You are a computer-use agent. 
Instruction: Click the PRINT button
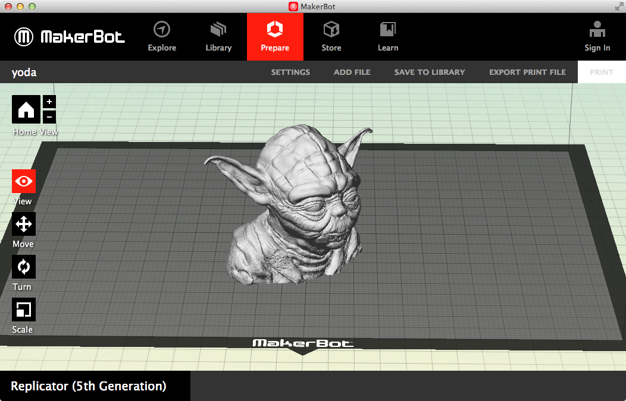coord(602,72)
